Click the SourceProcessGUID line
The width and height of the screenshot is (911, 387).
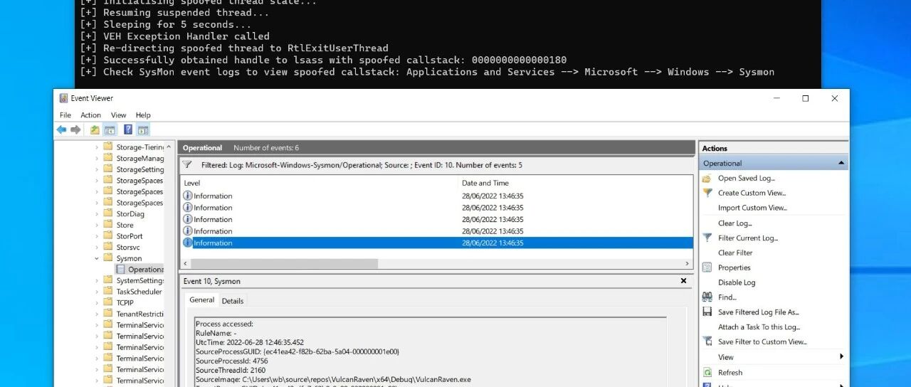(x=297, y=351)
